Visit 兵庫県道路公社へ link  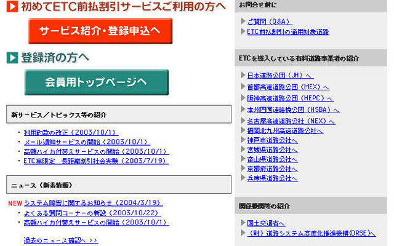point(272,178)
